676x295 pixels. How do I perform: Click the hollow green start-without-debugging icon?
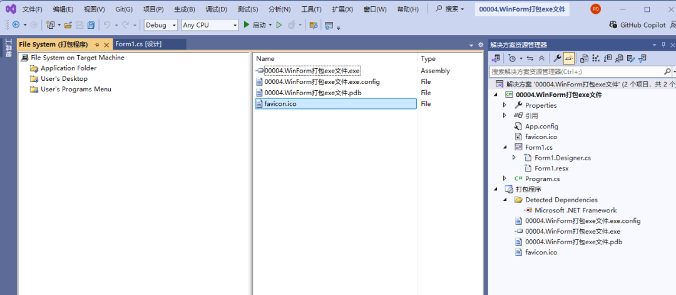click(x=279, y=25)
